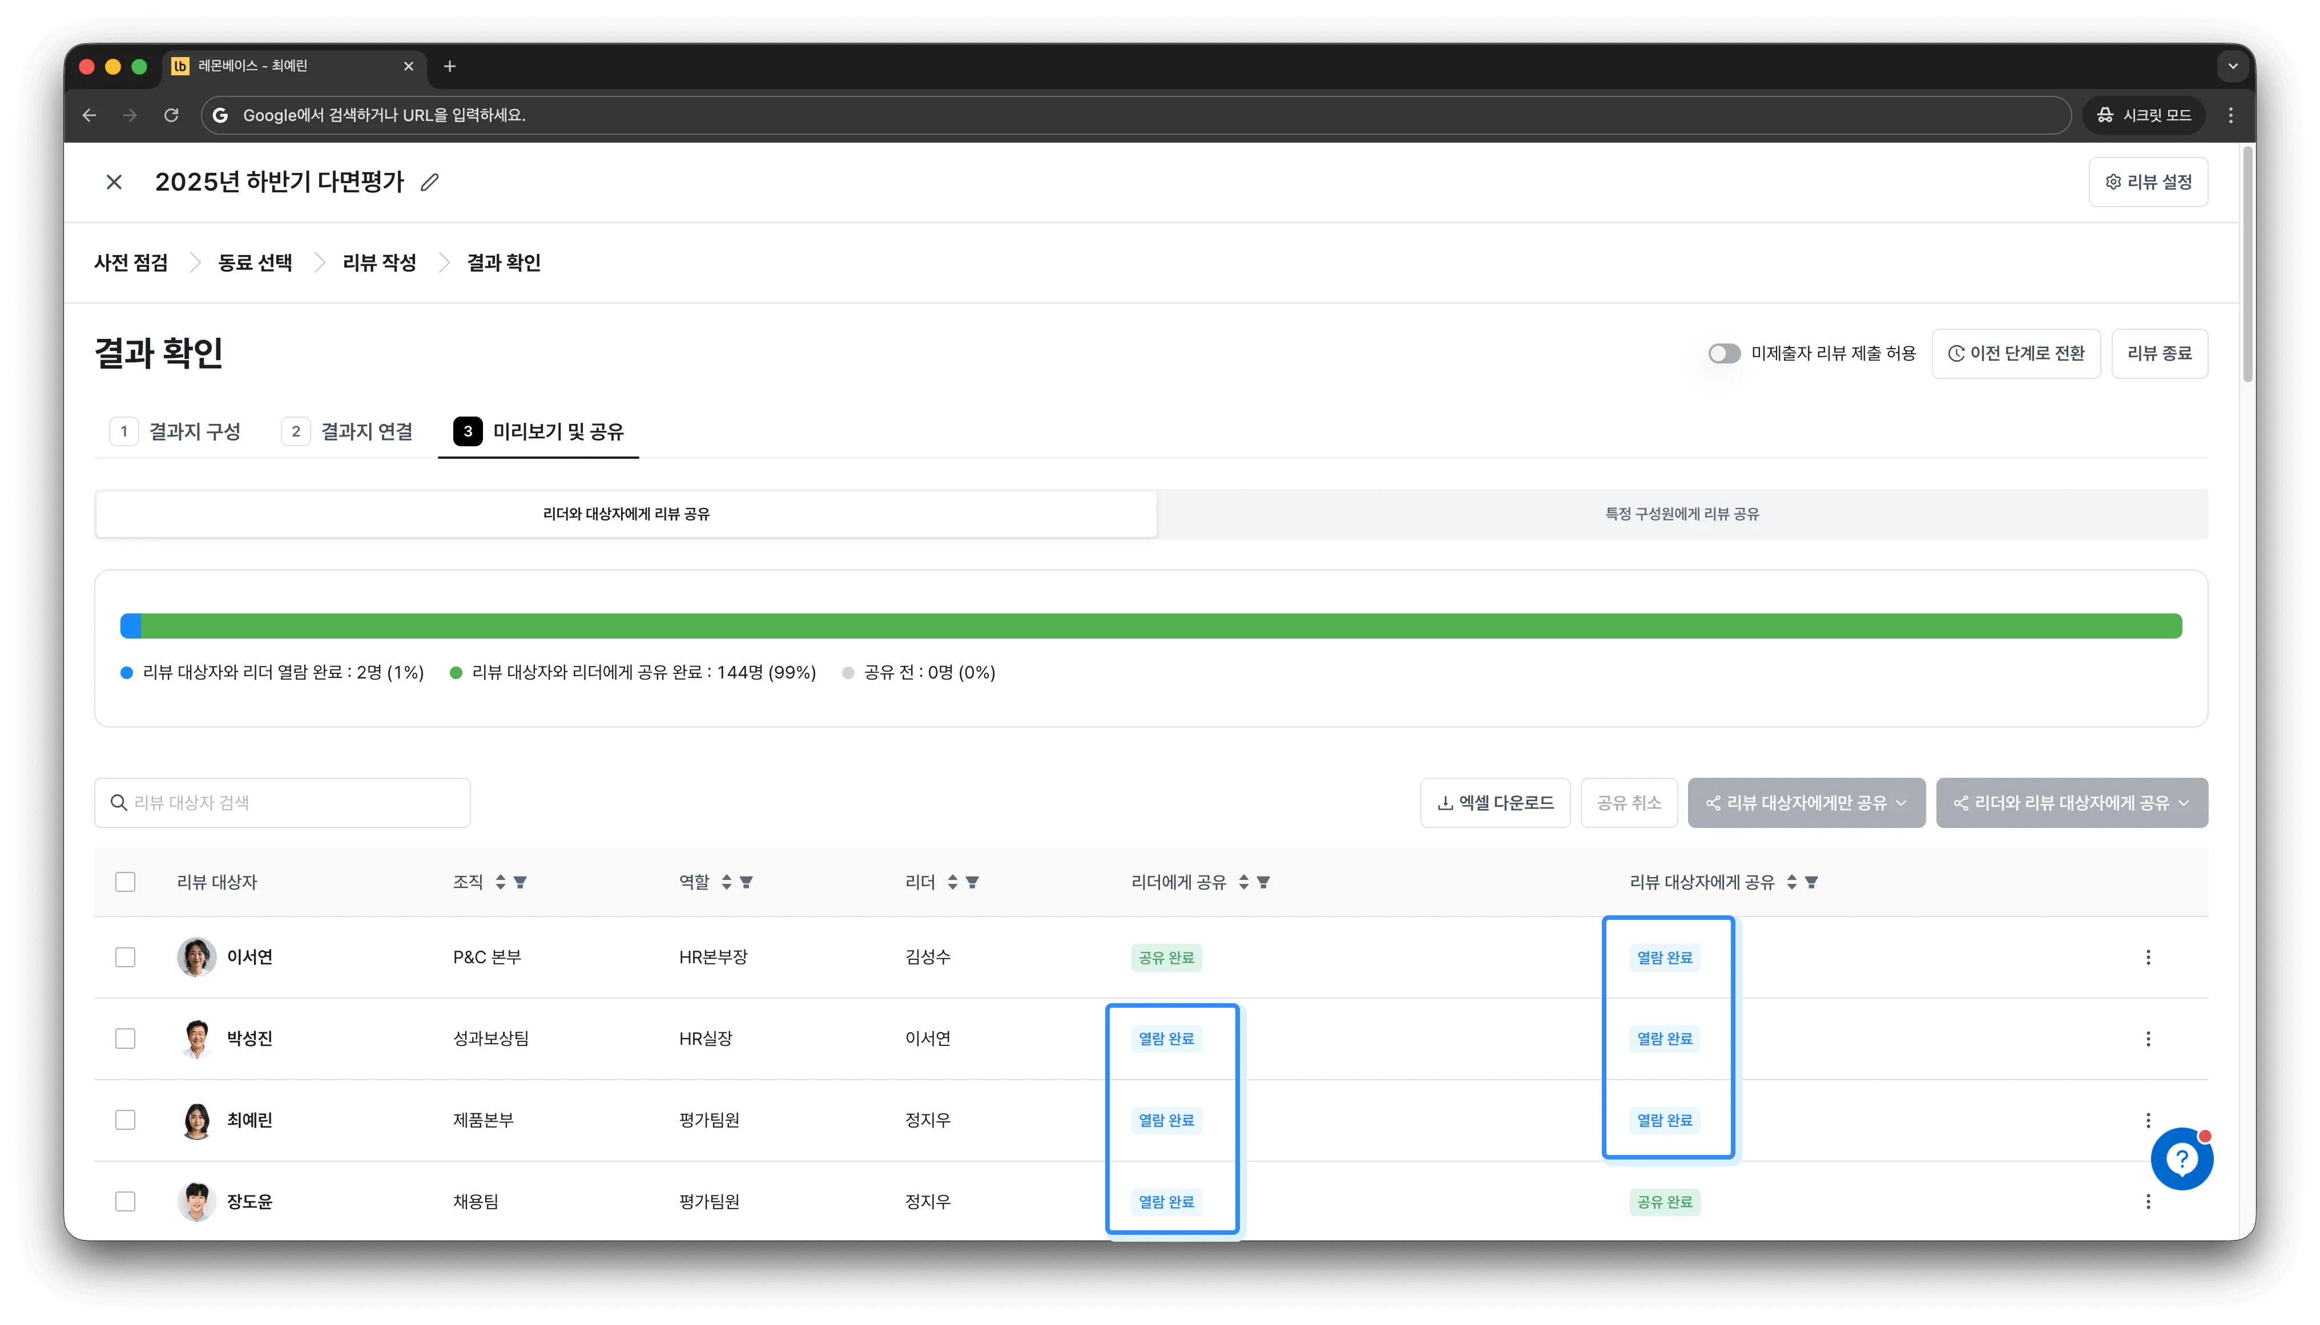The height and width of the screenshot is (1325, 2320).
Task: Open the browser three-dot menu
Action: tap(2230, 115)
